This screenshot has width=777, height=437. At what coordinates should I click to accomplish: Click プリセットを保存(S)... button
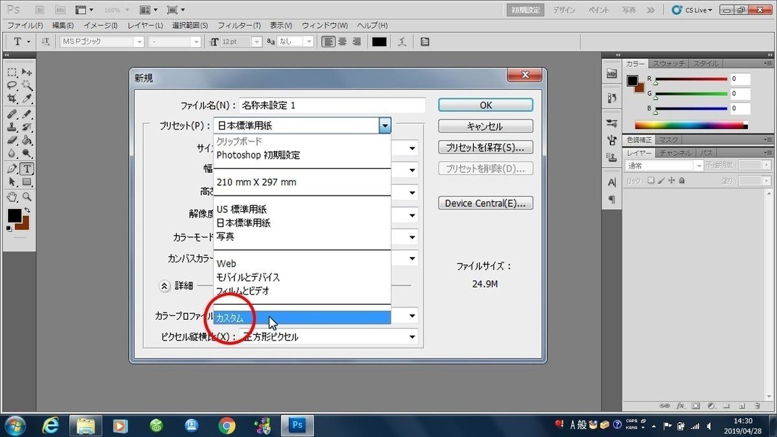pyautogui.click(x=486, y=147)
